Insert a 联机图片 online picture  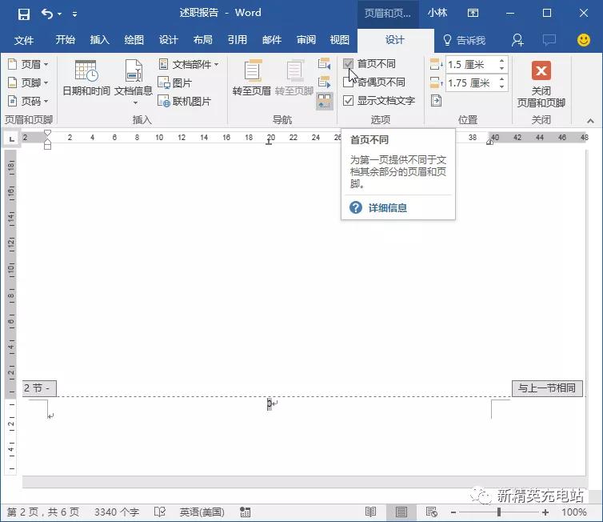click(185, 101)
